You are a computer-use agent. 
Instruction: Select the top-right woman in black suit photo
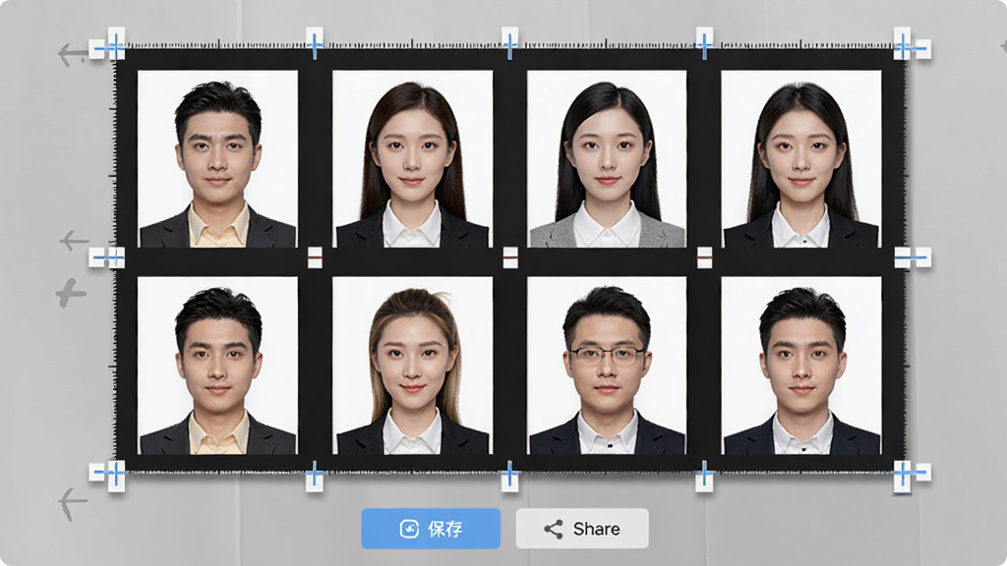(x=801, y=159)
